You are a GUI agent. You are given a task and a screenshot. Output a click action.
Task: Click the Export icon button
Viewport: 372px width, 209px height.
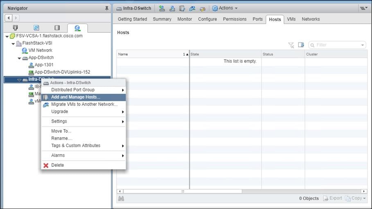tap(333, 198)
